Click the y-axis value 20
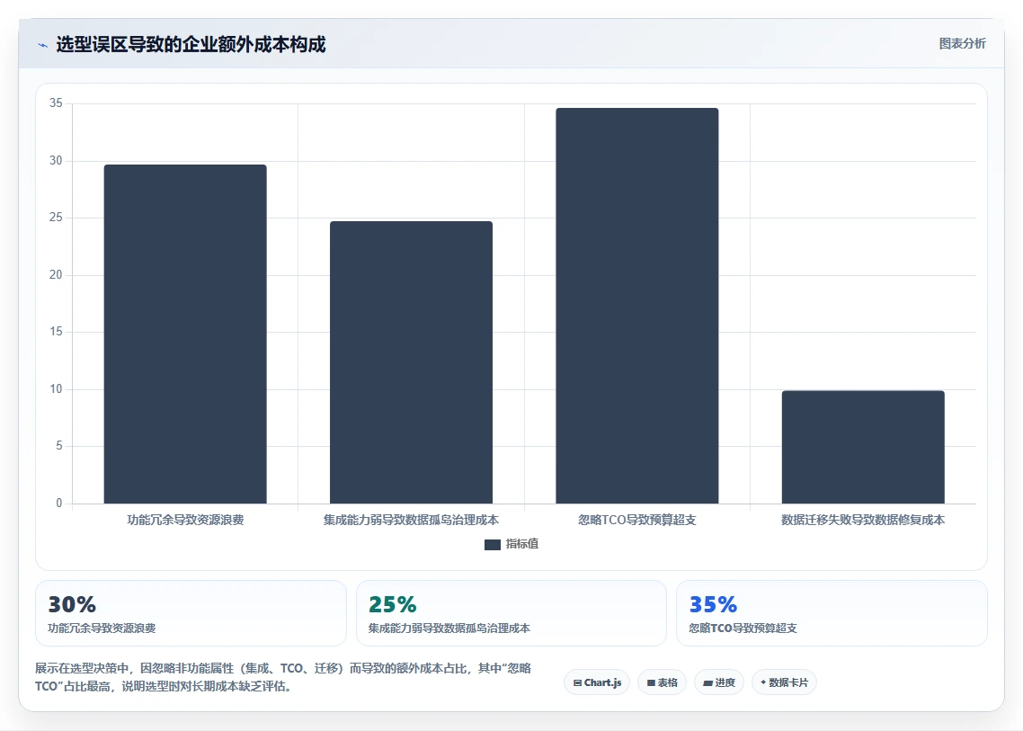 tap(56, 275)
